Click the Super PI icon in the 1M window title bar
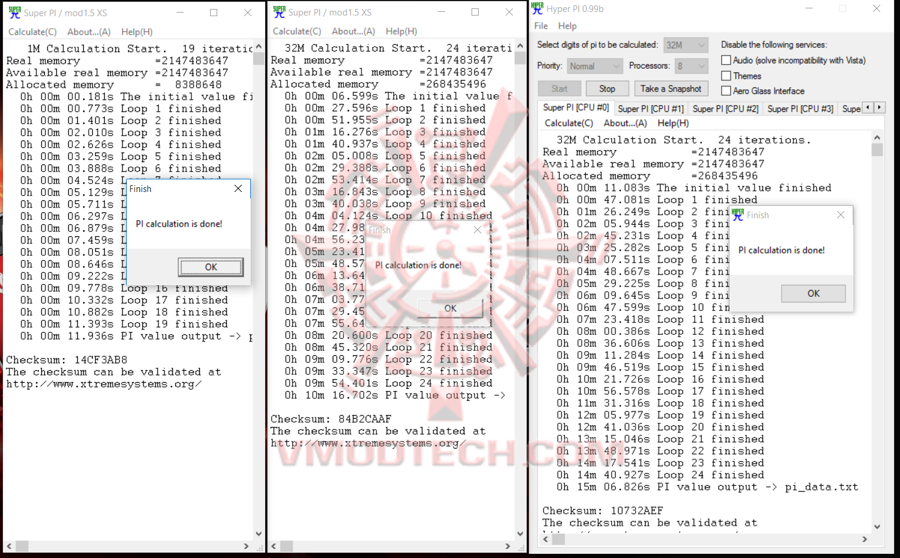This screenshot has width=900, height=558. (x=14, y=12)
